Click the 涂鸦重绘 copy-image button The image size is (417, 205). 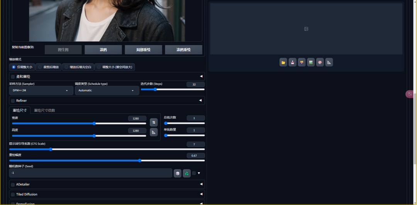[183, 50]
